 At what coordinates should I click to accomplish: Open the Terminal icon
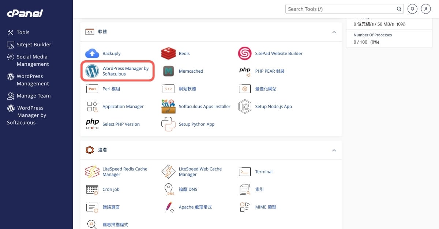[245, 172]
